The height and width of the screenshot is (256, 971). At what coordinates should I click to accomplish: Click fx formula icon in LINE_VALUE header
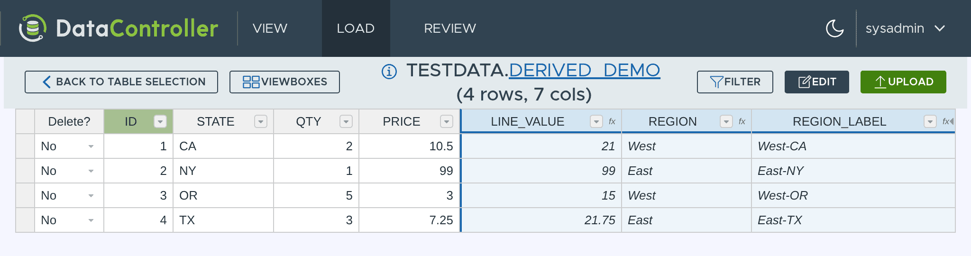(612, 122)
